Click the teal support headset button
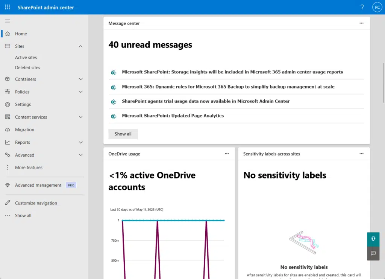Image resolution: width=385 pixels, height=279 pixels. 373,239
